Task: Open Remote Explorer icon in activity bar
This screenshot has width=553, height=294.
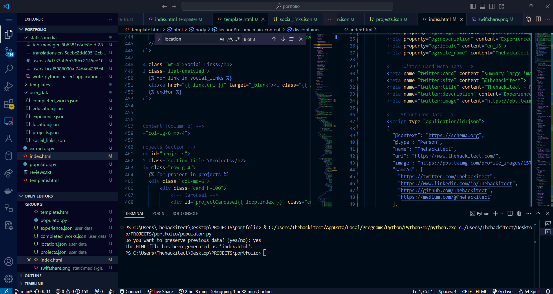Action: click(x=9, y=121)
